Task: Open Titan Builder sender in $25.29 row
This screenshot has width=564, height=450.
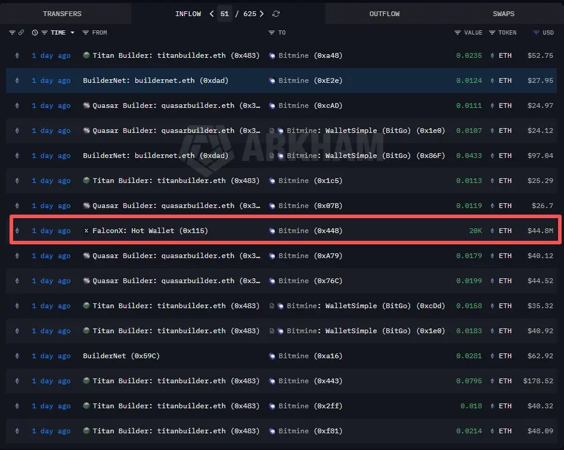Action: pyautogui.click(x=176, y=181)
